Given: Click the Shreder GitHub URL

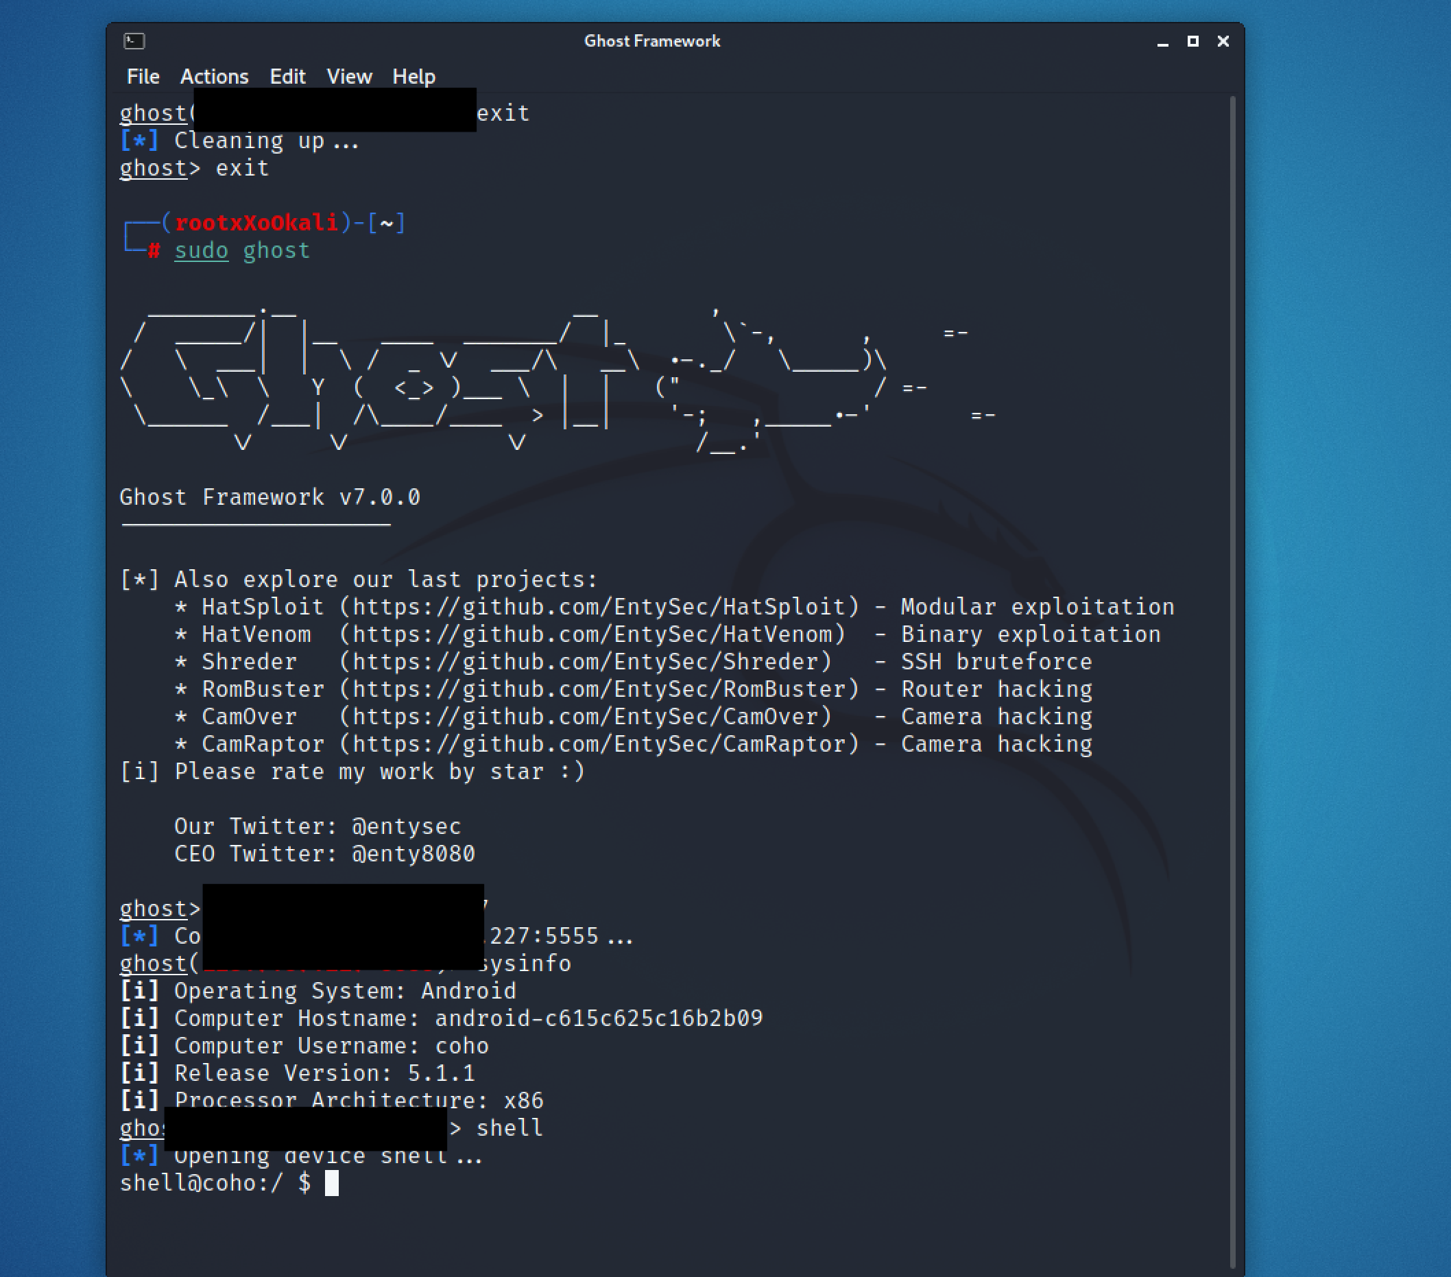Looking at the screenshot, I should (x=585, y=662).
